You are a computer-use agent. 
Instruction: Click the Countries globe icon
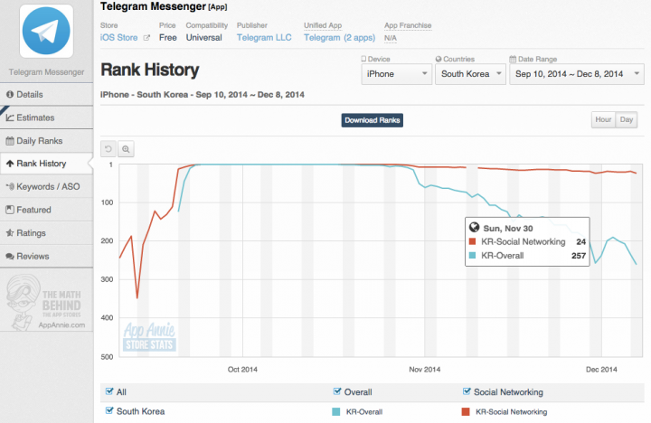(439, 59)
